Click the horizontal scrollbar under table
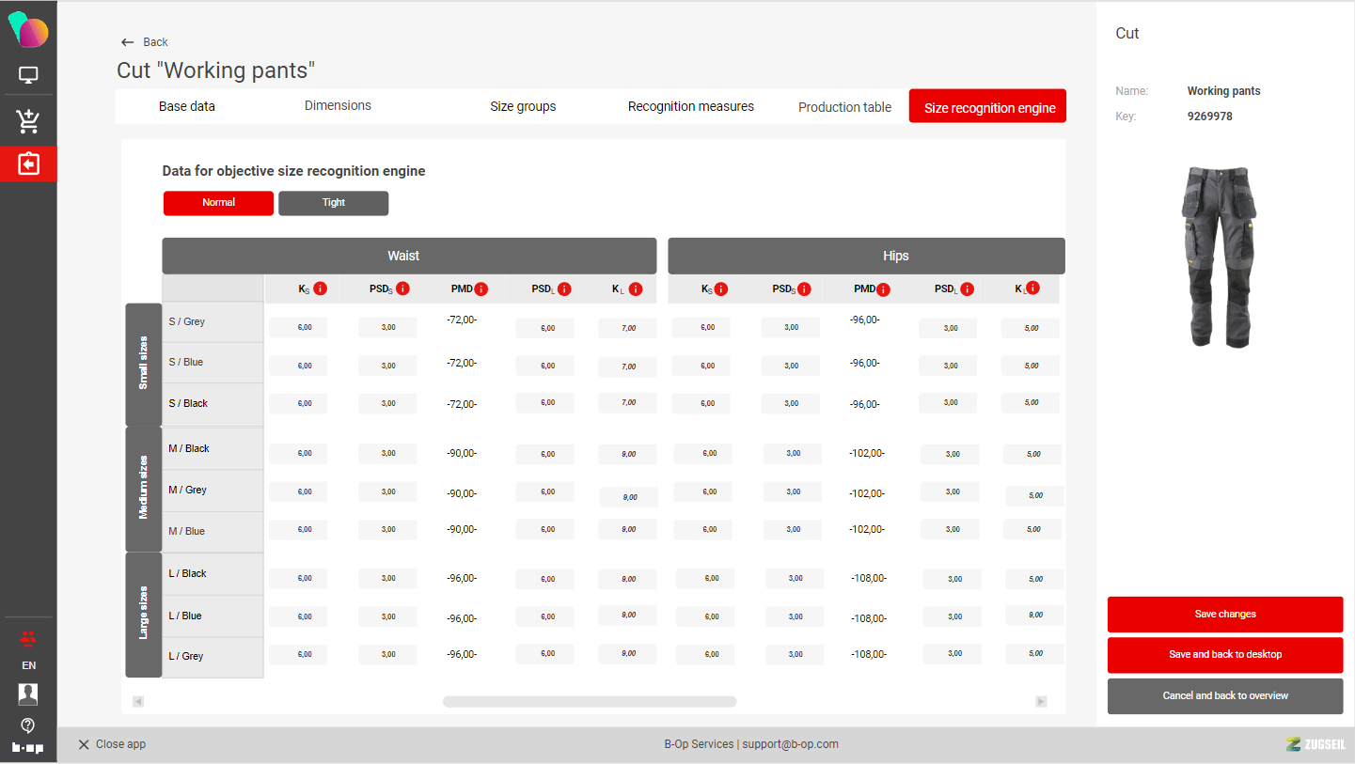The width and height of the screenshot is (1355, 764). click(589, 702)
